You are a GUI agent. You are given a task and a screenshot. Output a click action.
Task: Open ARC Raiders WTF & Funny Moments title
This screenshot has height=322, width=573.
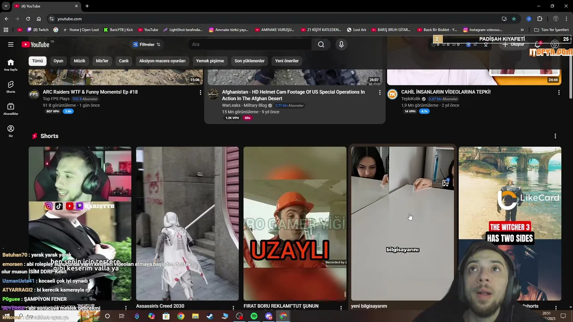pyautogui.click(x=90, y=92)
